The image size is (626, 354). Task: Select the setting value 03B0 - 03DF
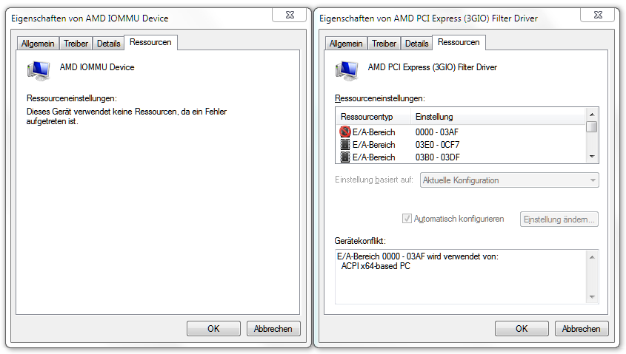tap(438, 157)
